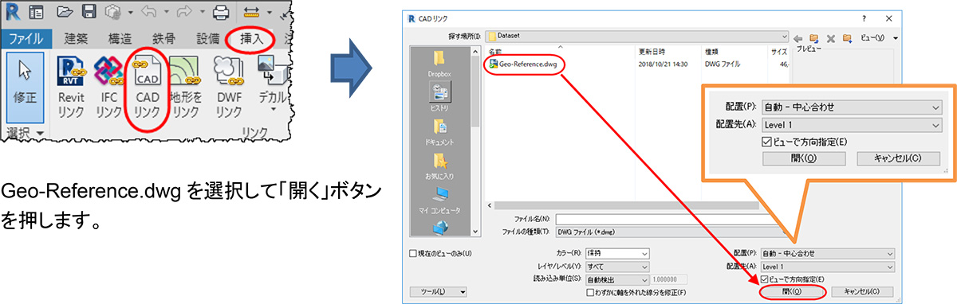The image size is (957, 304).
Task: Click the Up one level folder icon
Action: click(x=814, y=37)
